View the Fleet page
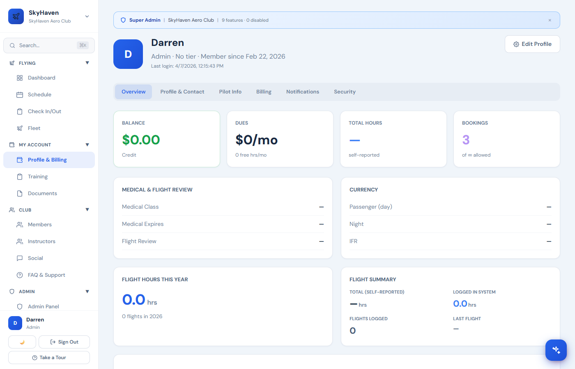The height and width of the screenshot is (369, 575). [x=33, y=128]
